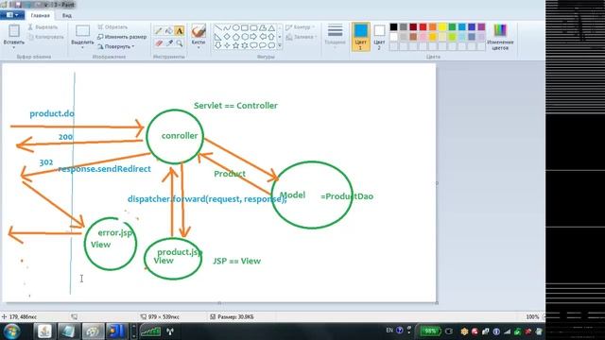Select the Eraser tool
605x340 pixels.
point(159,43)
